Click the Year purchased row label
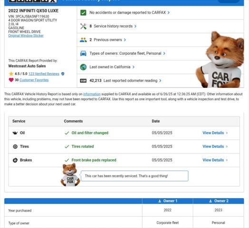The height and width of the screenshot is (228, 249). pyautogui.click(x=20, y=210)
